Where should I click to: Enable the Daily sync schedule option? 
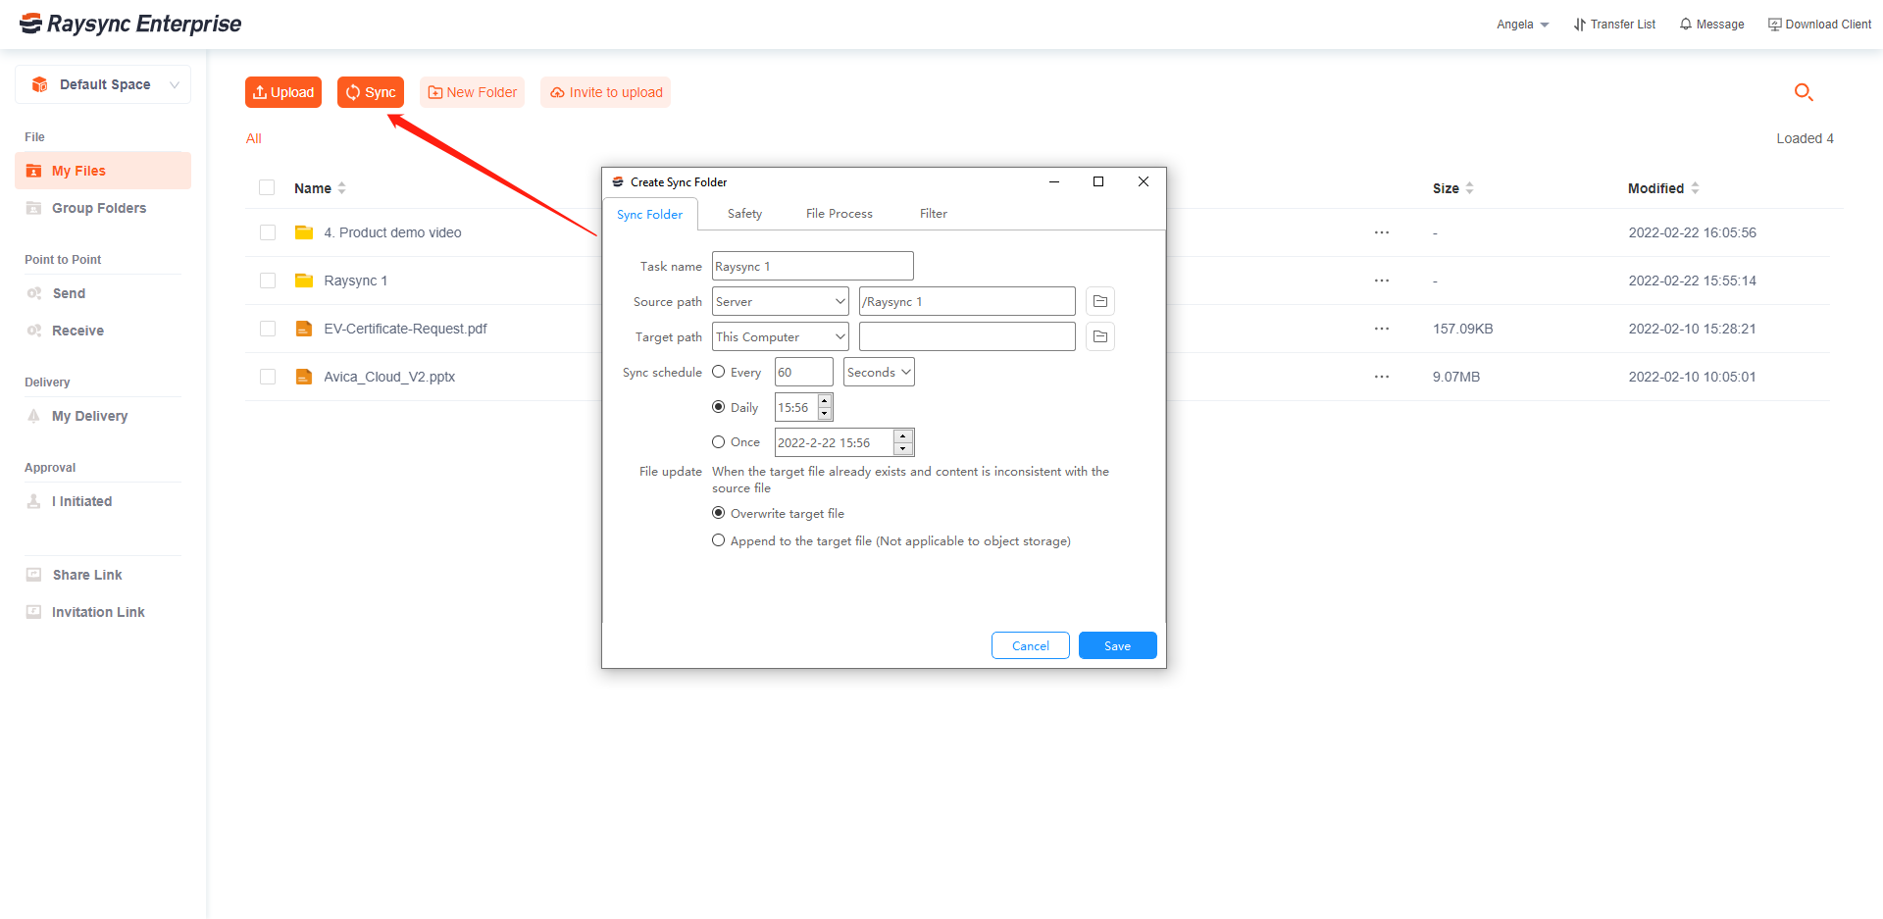[x=718, y=406]
